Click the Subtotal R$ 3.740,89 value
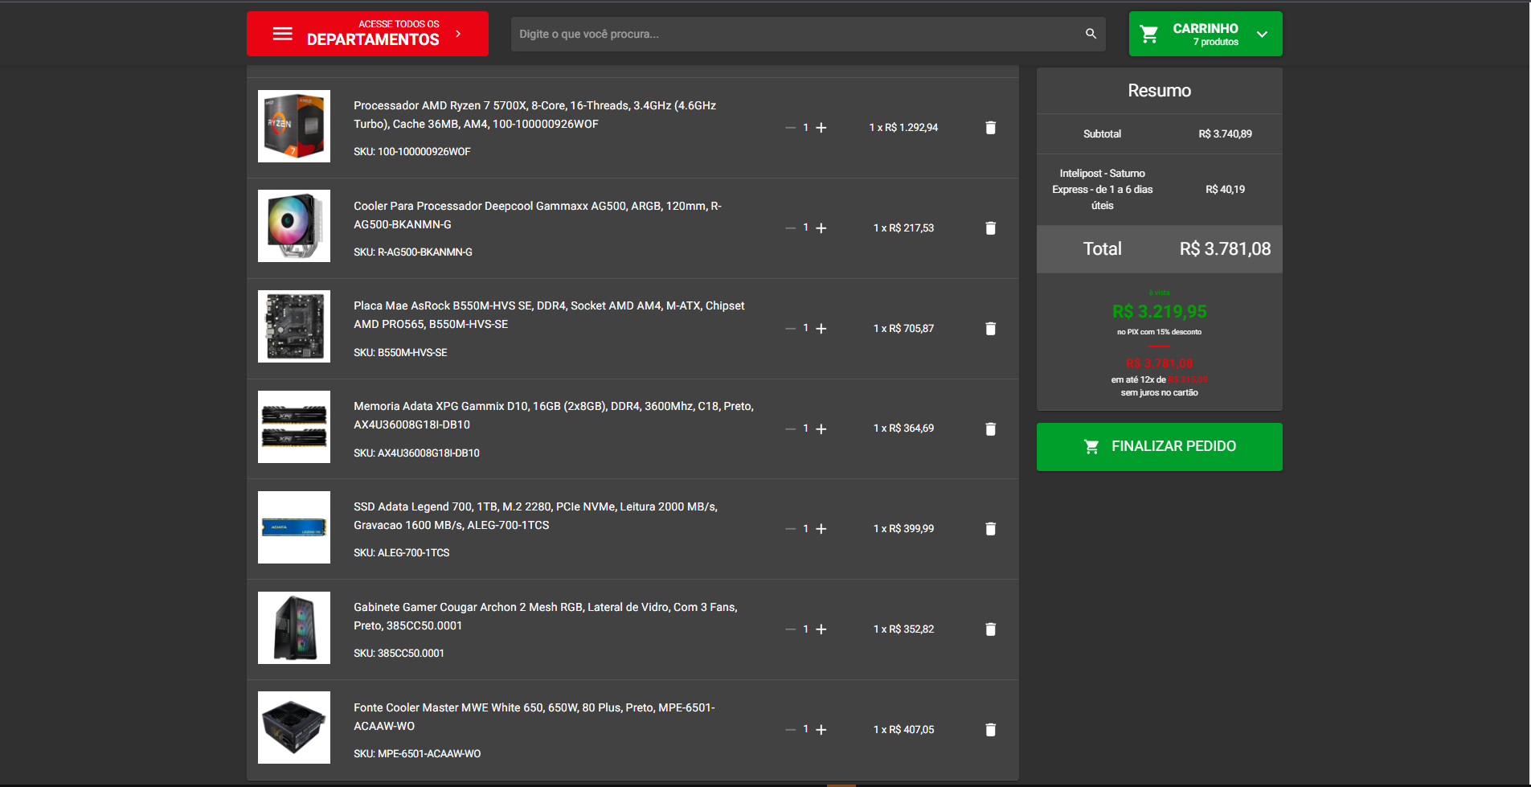Screen dimensions: 1531x787 [1225, 134]
